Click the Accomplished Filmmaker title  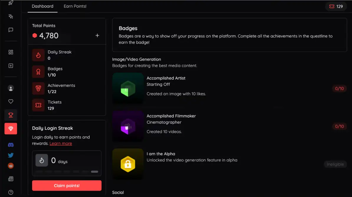tap(171, 116)
